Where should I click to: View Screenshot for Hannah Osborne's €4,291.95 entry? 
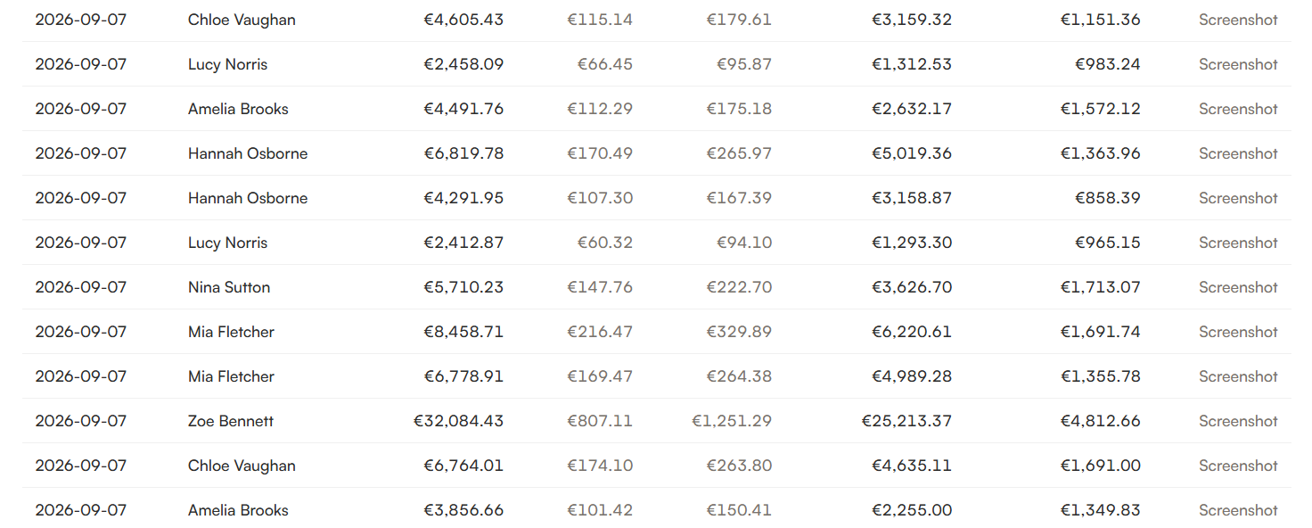(1238, 198)
